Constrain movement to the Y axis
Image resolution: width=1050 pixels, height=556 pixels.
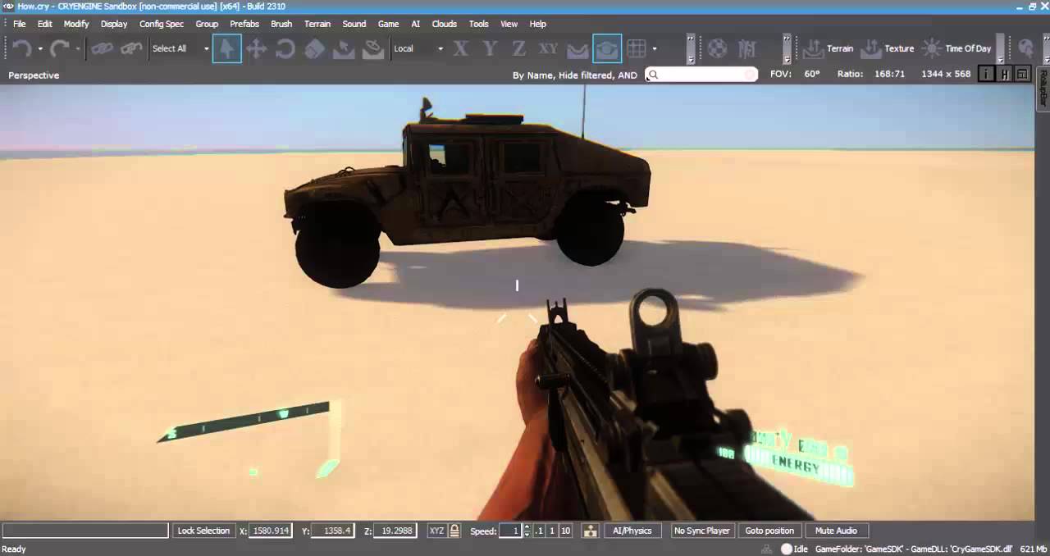click(490, 48)
